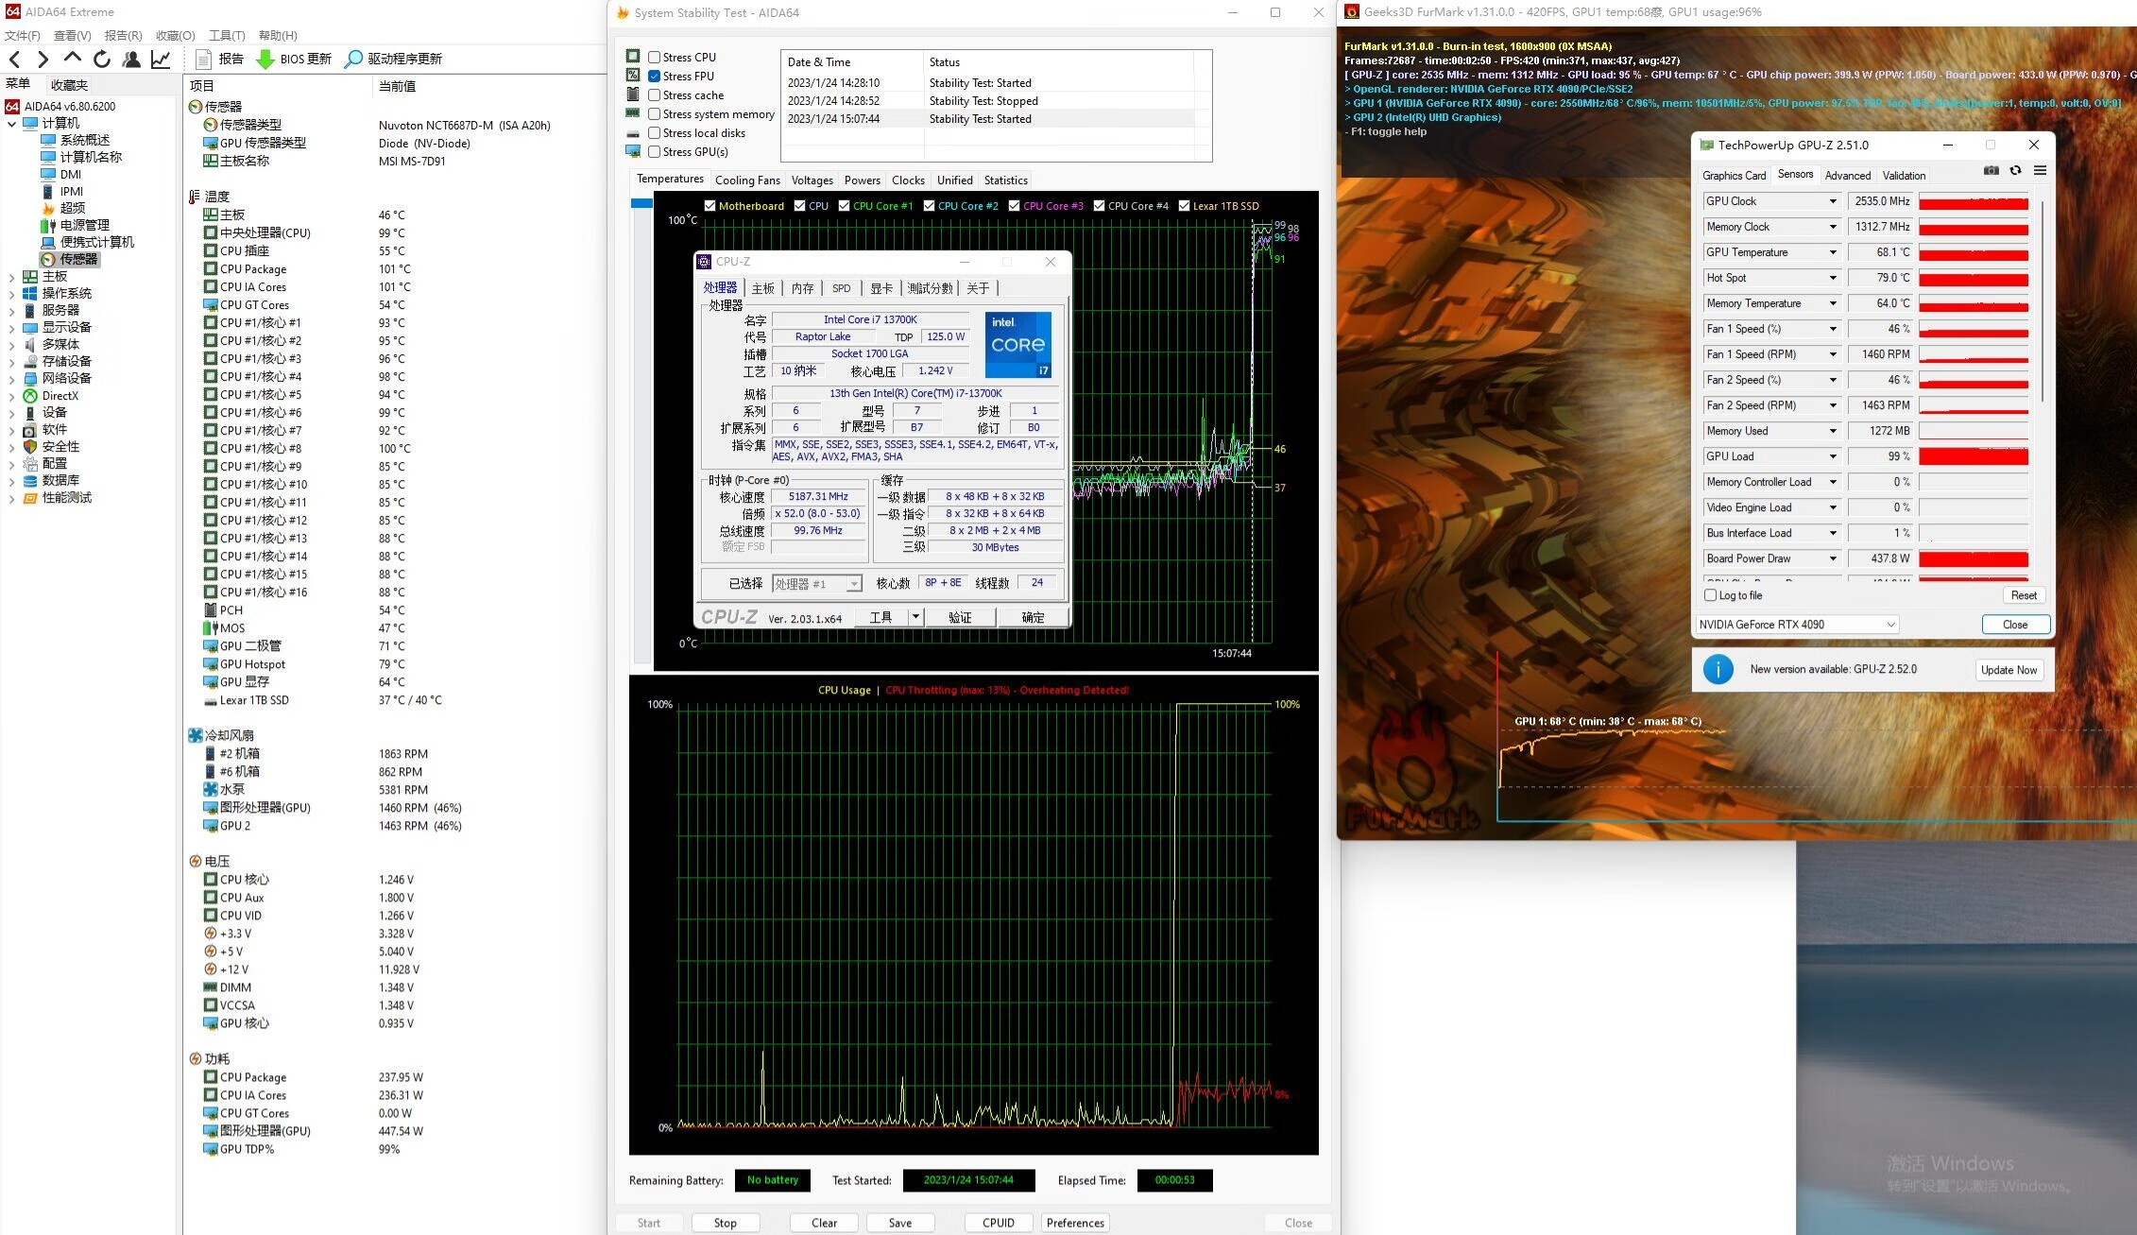
Task: Click 驱动程序更新 magnifier toolbar item
Action: click(393, 59)
